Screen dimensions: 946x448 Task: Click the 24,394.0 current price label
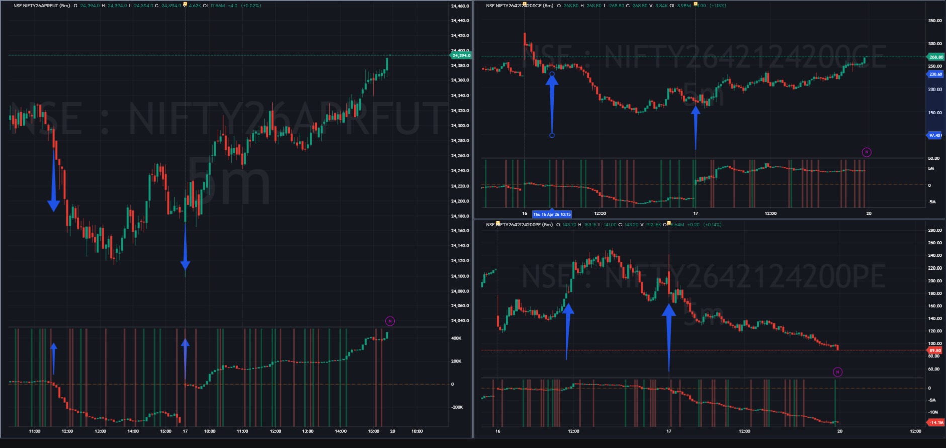[x=461, y=55]
